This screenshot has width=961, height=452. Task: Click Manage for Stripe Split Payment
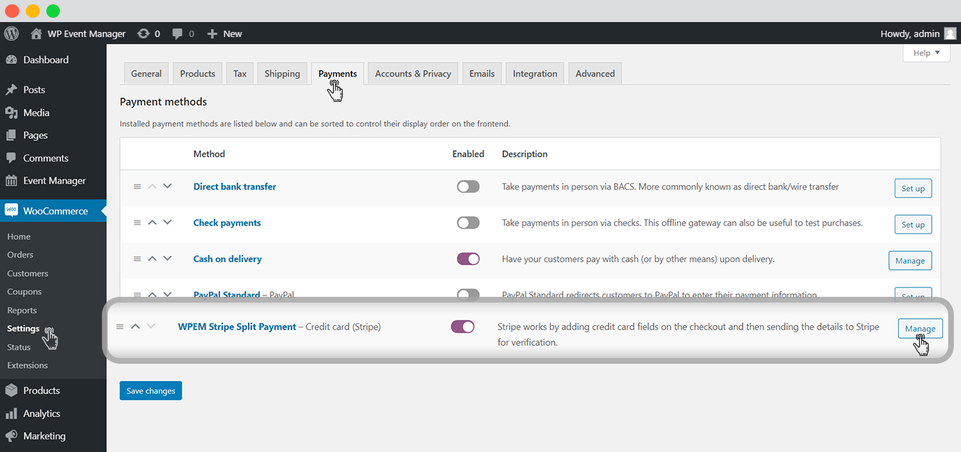point(920,328)
